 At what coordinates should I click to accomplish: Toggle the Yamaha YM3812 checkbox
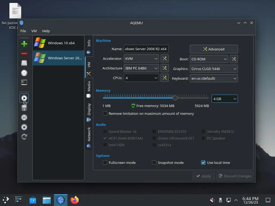(x=203, y=131)
